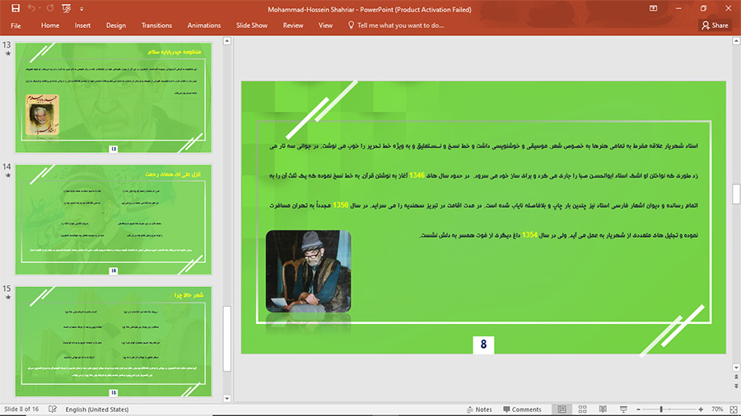Click the Save icon in Quick Access Toolbar
This screenshot has height=416, width=741.
16,8
